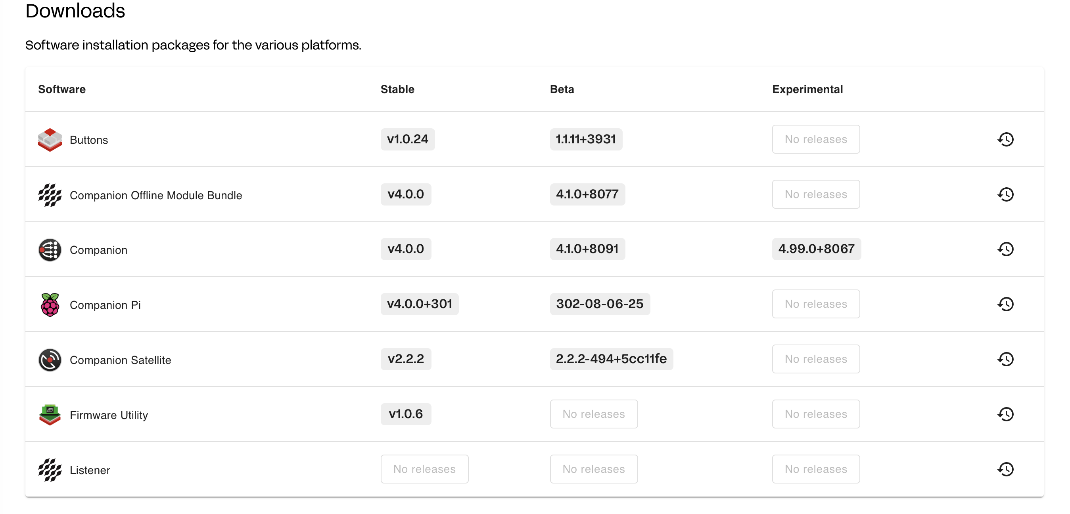The width and height of the screenshot is (1070, 514).
Task: Click the Stable column header
Action: pyautogui.click(x=397, y=89)
